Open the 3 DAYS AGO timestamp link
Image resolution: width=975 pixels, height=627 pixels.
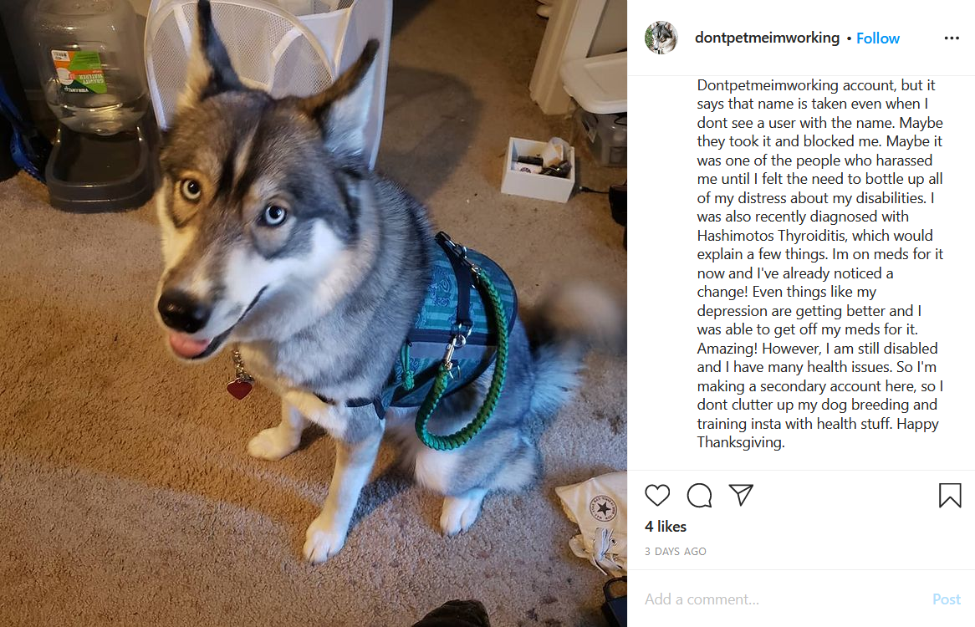click(676, 551)
